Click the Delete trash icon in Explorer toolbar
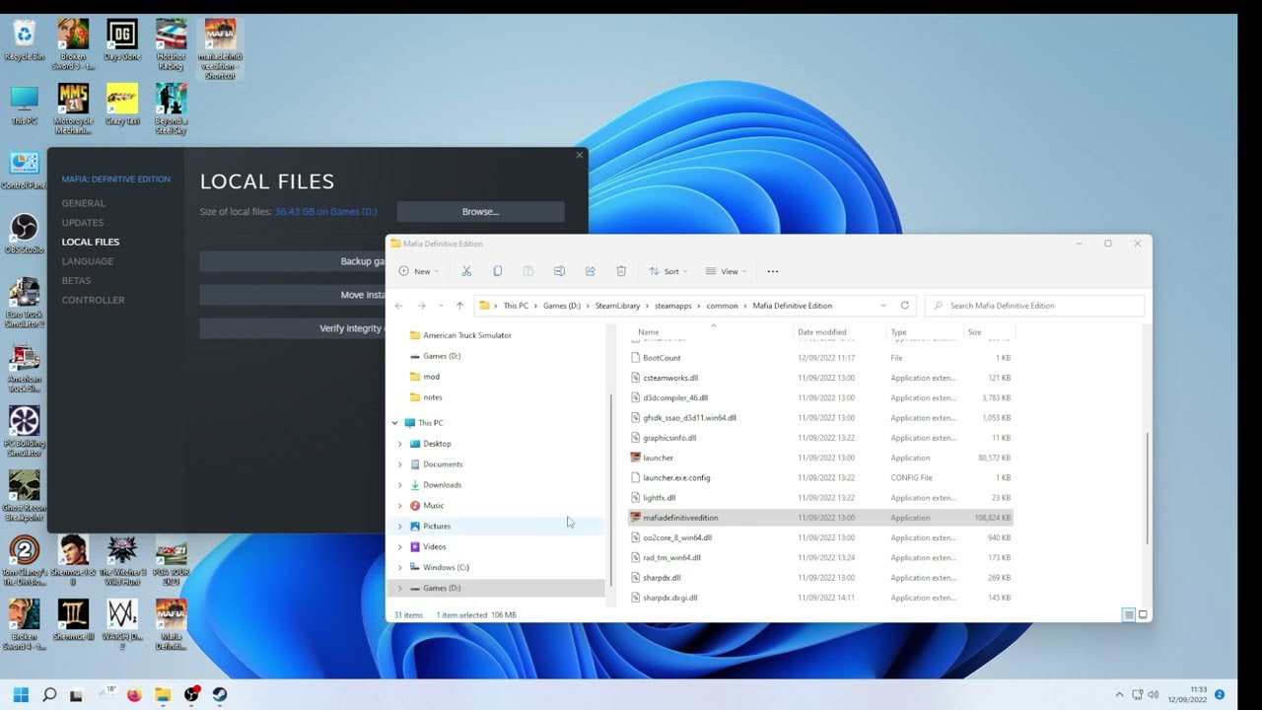Screen dimensions: 1262x710 coord(621,271)
